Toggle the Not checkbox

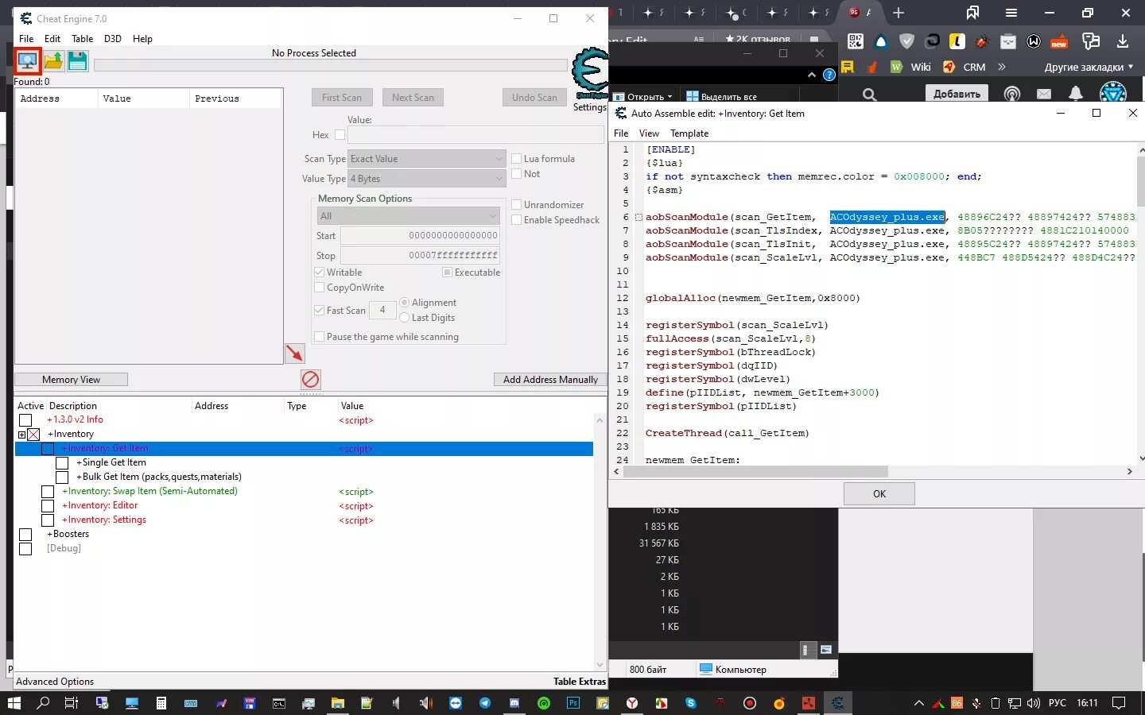pos(517,174)
